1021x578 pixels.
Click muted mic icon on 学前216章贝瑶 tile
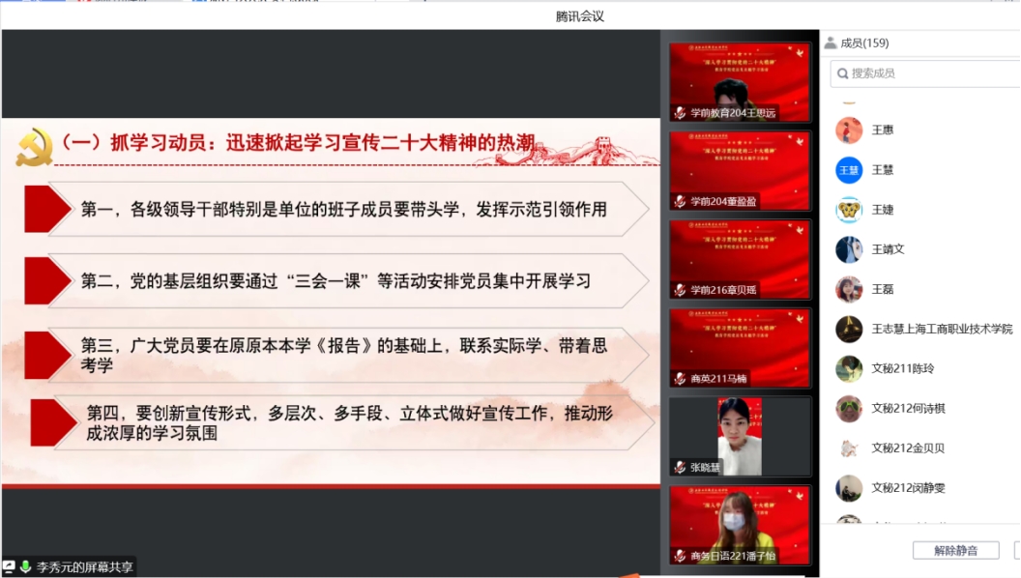[681, 290]
